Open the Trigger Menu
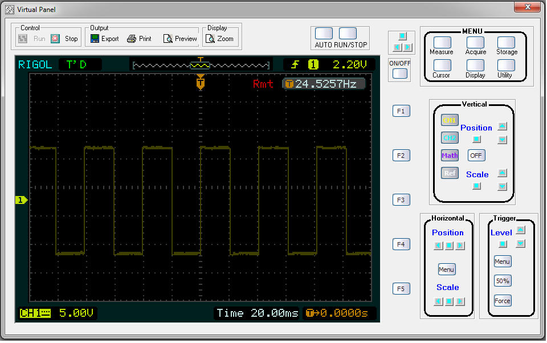 [502, 262]
